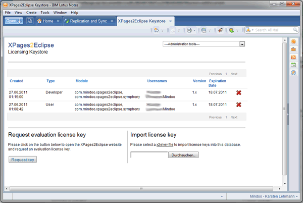Viewport: 303px width, 203px height.
Task: Click the license file path input field
Action: pos(148,155)
